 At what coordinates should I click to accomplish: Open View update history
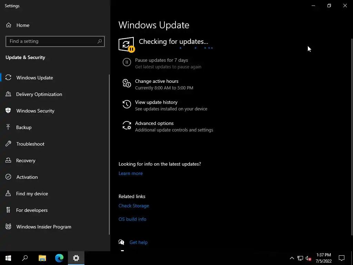(156, 102)
